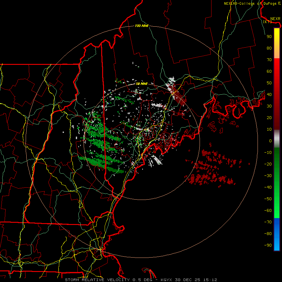This screenshot has width=282, height=282.
Task: Select the 40 value on velocity scale
Action: [x=269, y=94]
